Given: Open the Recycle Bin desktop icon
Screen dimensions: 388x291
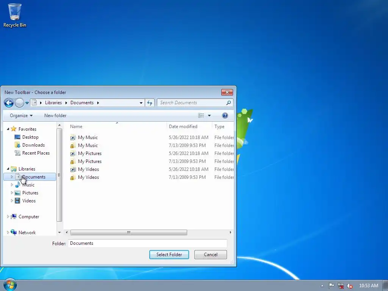Looking at the screenshot, I should [x=15, y=15].
